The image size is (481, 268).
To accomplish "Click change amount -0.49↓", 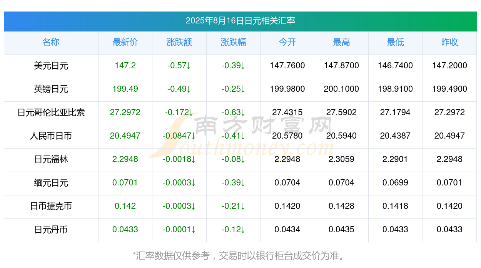I will point(179,89).
